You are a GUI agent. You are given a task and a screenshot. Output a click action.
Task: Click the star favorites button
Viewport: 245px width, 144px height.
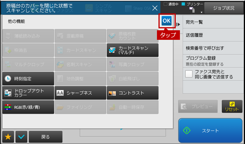(8, 137)
